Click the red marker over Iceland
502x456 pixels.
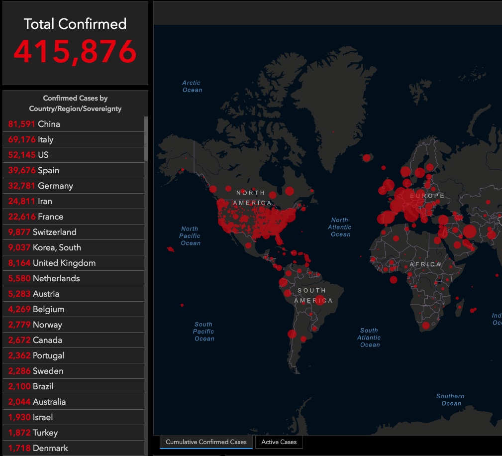[367, 158]
